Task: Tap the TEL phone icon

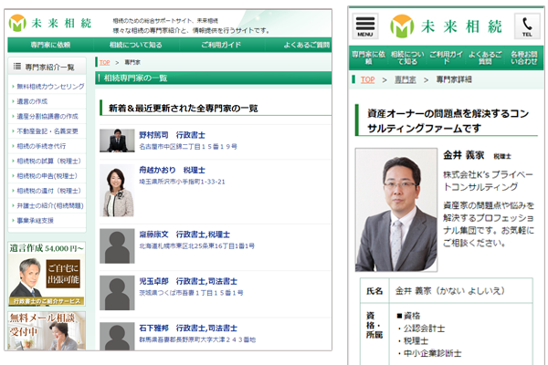Action: (x=526, y=26)
